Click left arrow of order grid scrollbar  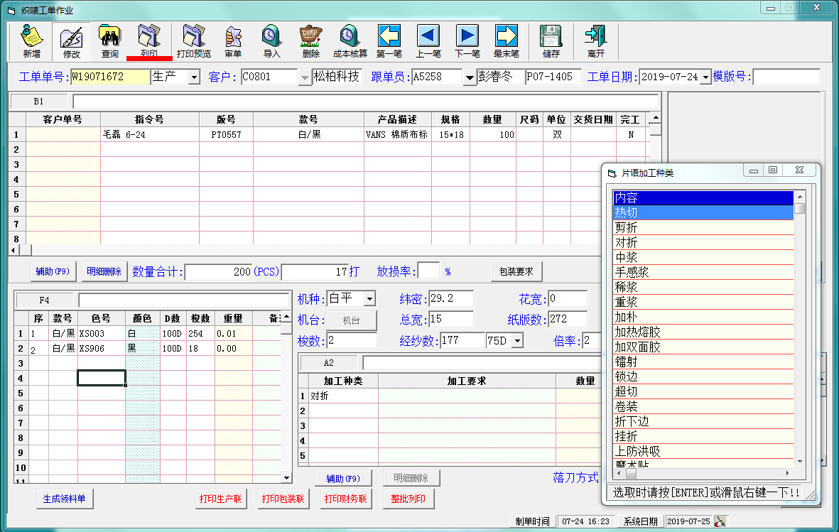[14, 250]
